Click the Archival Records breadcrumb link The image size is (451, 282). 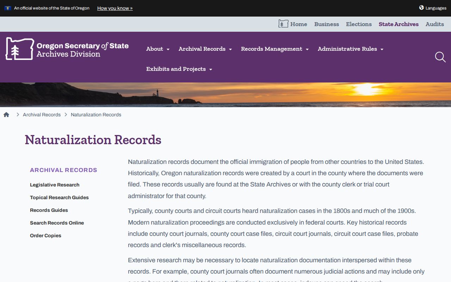(x=42, y=115)
